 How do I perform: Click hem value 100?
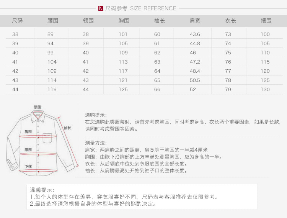(x=265, y=34)
